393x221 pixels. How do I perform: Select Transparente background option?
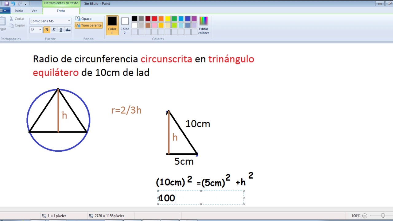click(x=88, y=25)
